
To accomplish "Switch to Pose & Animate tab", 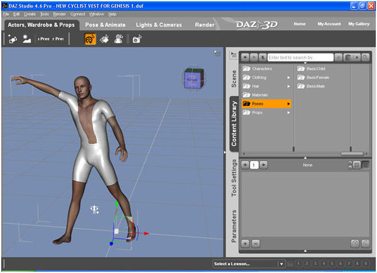I will [x=106, y=24].
